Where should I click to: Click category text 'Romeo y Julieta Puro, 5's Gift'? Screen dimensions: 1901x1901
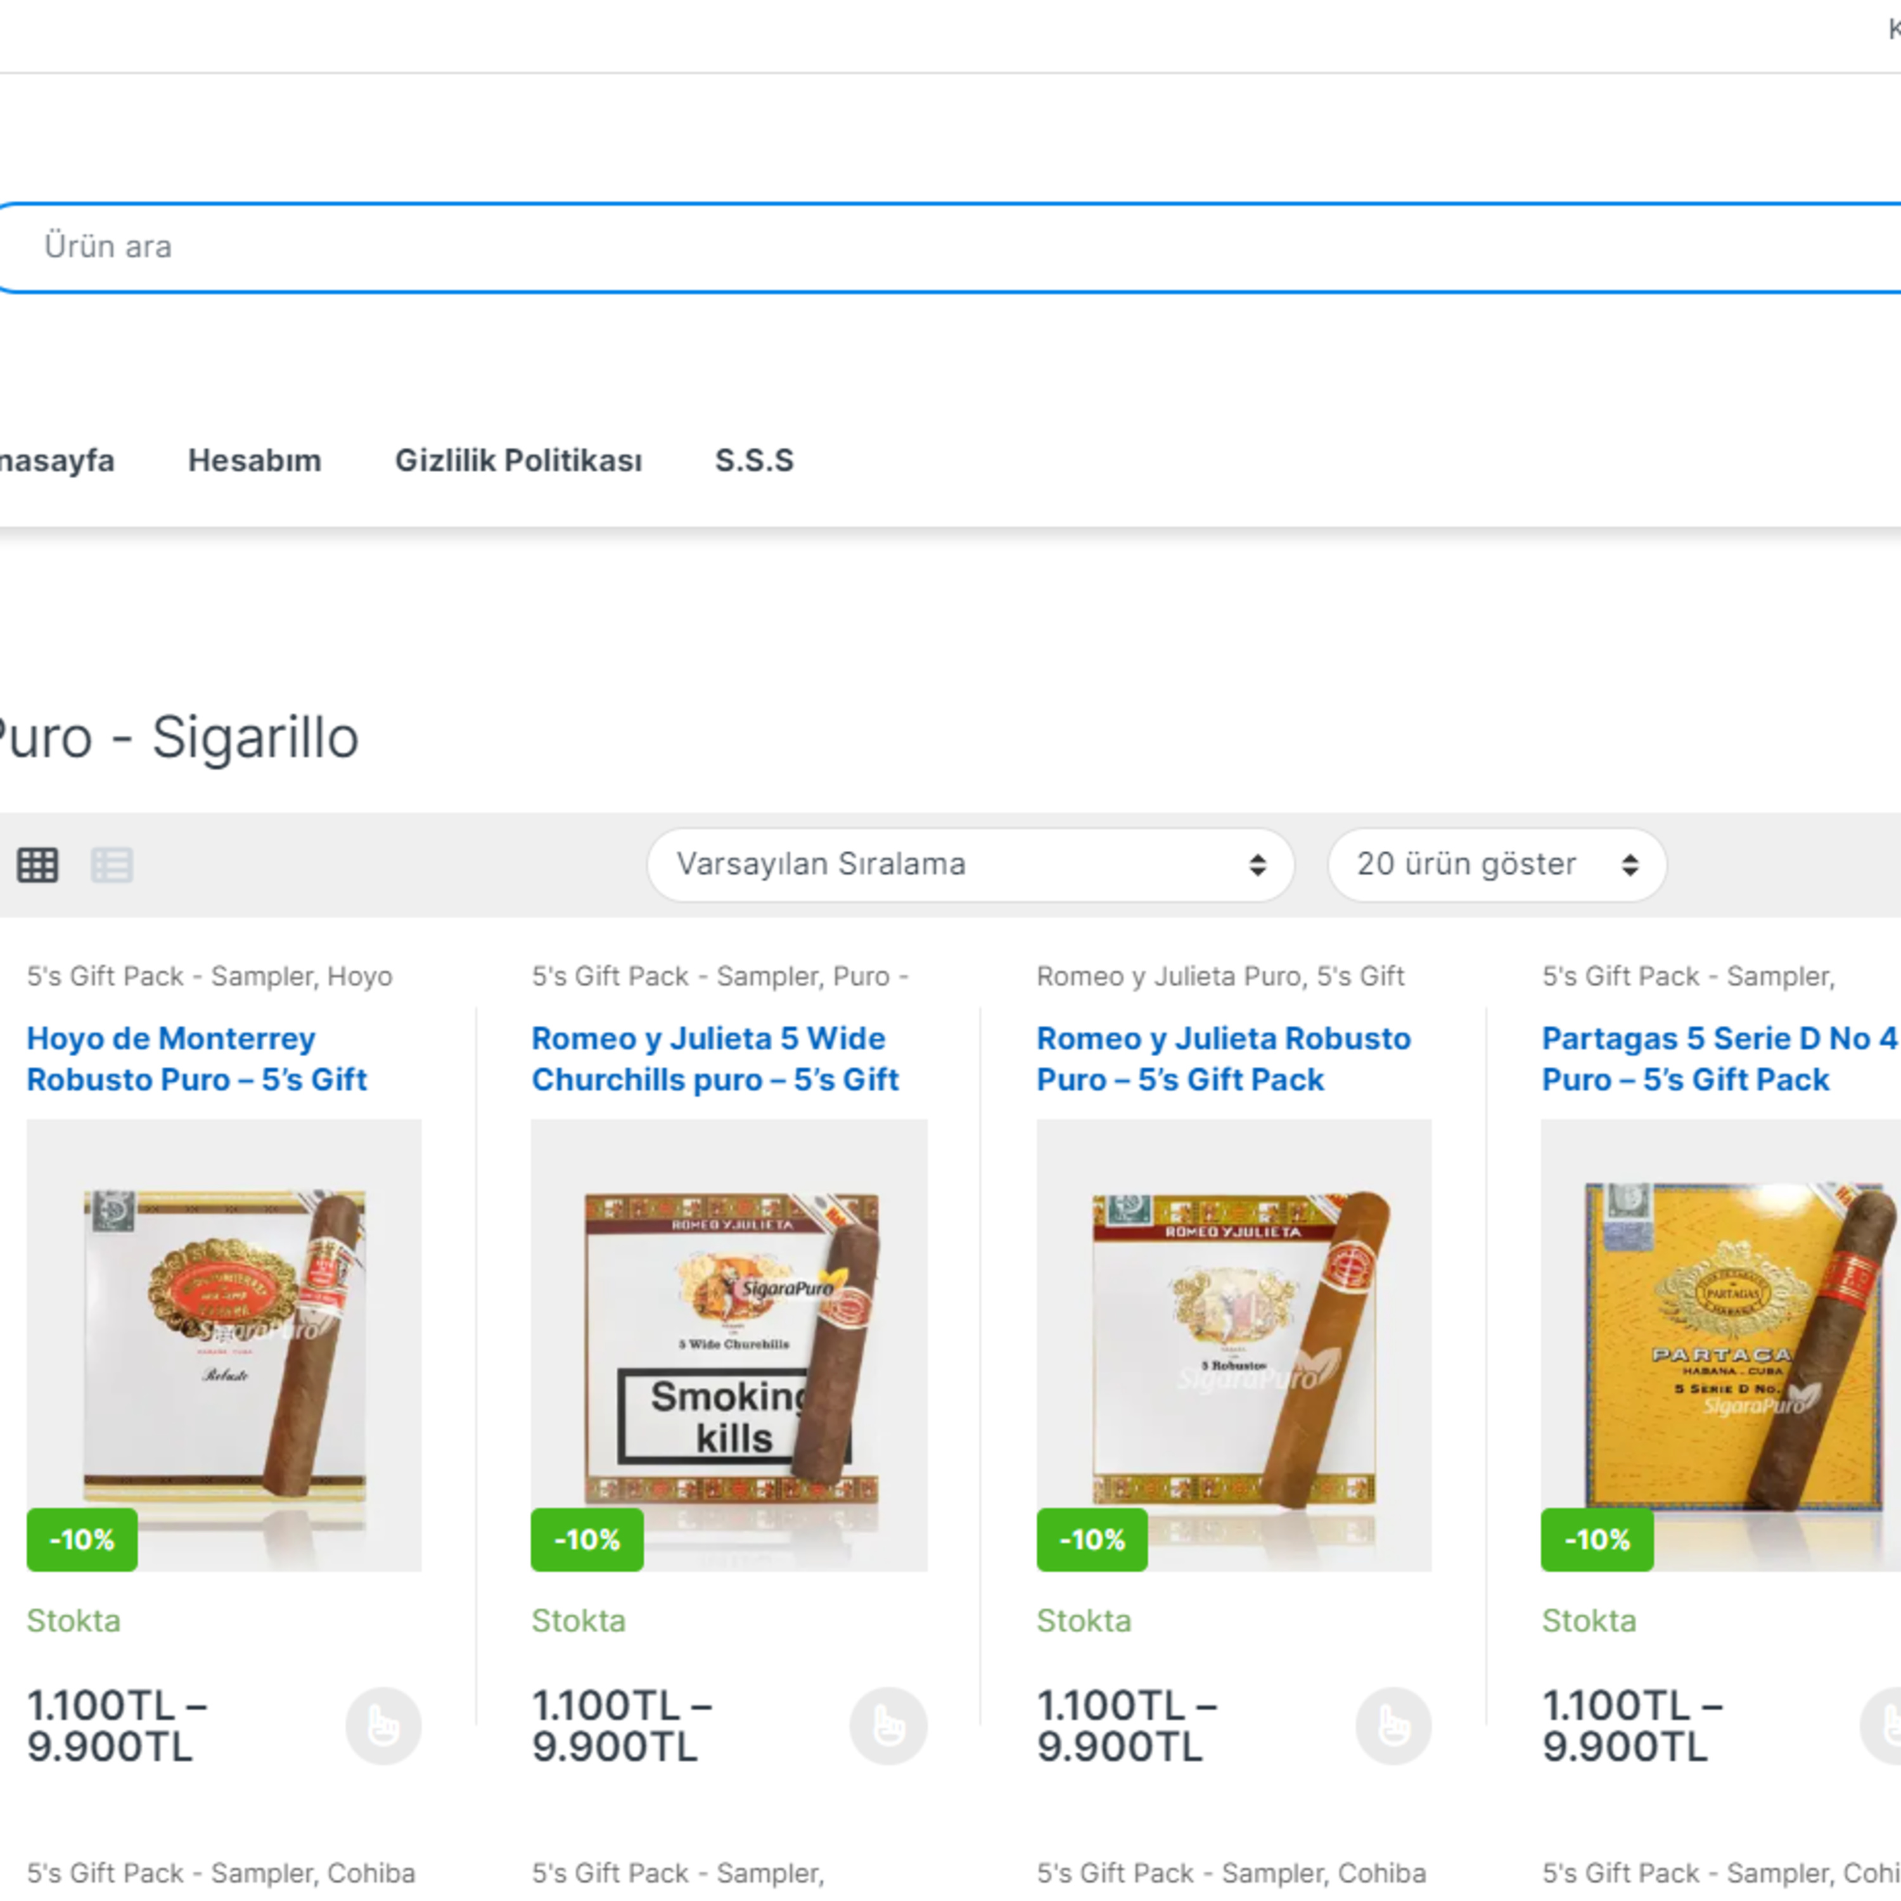[1220, 976]
